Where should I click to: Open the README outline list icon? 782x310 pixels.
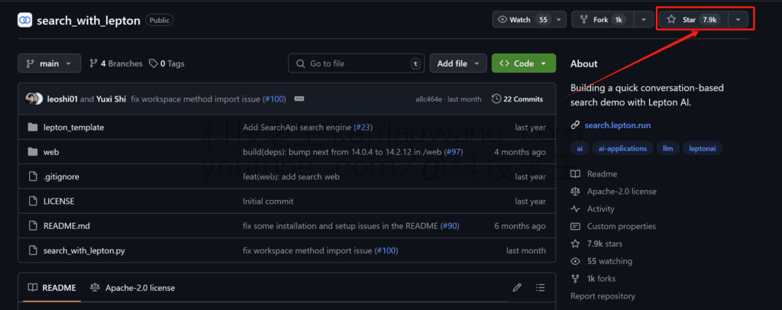coord(540,288)
